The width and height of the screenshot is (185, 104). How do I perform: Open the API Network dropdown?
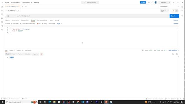point(27,3)
